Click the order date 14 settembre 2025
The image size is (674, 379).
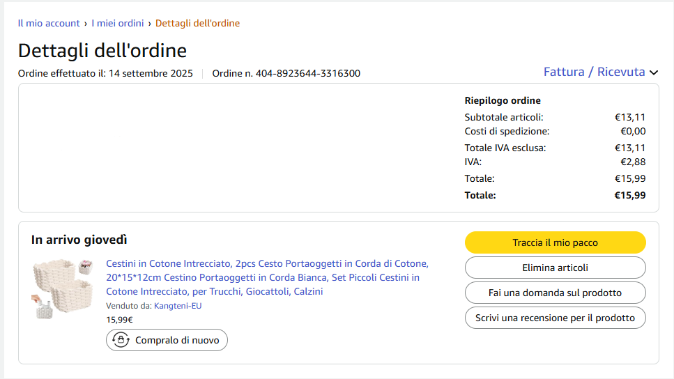[x=150, y=73]
